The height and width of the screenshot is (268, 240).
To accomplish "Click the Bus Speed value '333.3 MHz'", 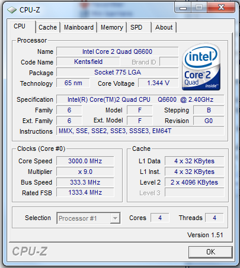I will pyautogui.click(x=85, y=182).
